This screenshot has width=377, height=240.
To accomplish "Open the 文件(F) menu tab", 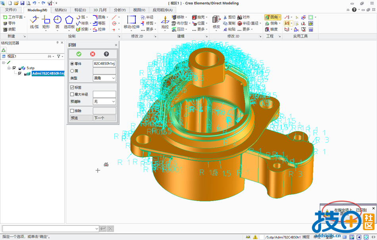I will [x=11, y=10].
